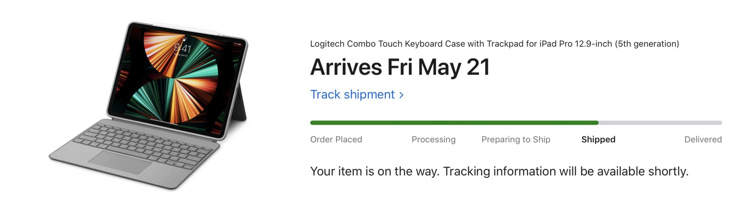Click the 9:41 clock on the iPad display
This screenshot has width=738, height=215.
click(x=183, y=48)
